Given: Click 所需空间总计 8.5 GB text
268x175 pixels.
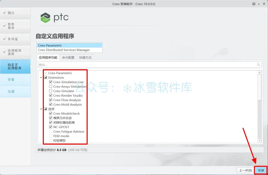Looking at the screenshot, I should (52, 150).
